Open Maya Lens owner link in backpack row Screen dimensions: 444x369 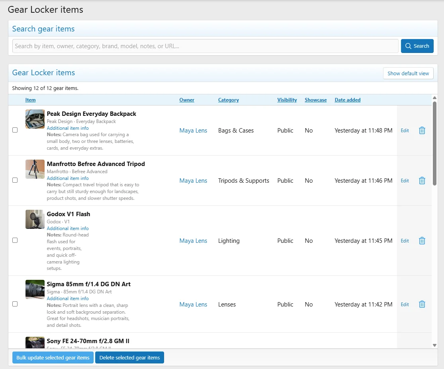(193, 131)
